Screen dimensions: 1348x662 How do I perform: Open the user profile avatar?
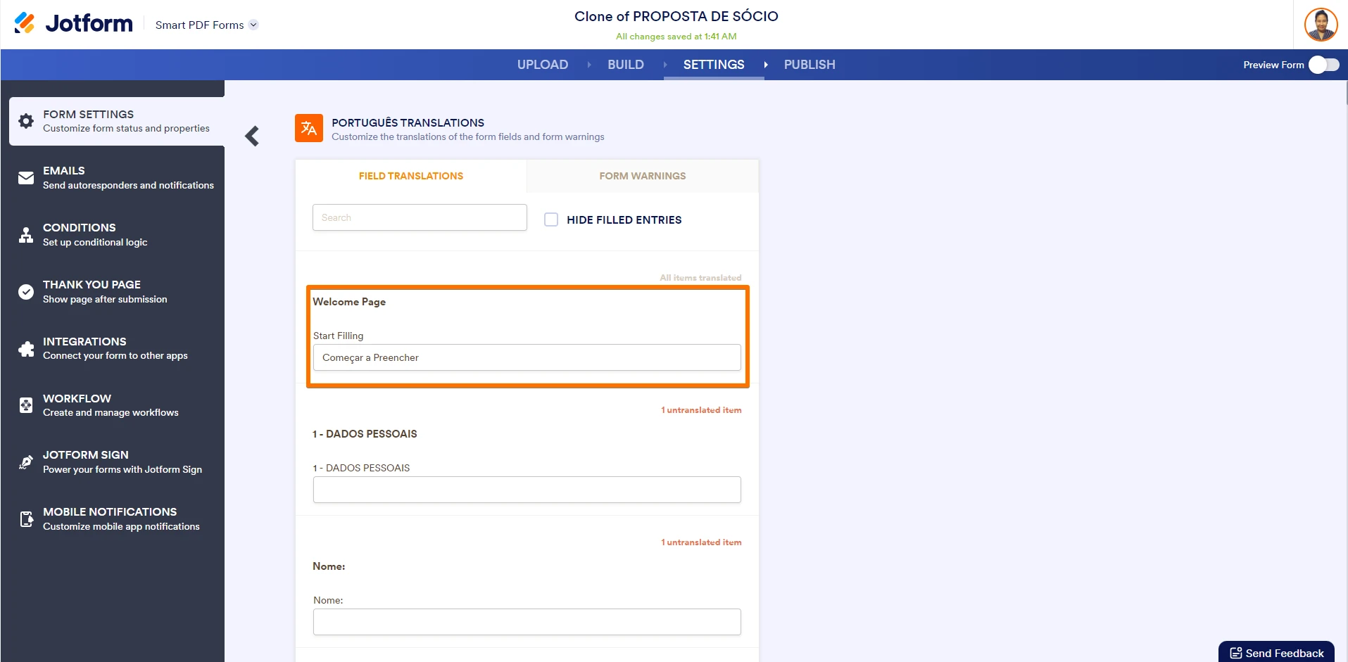(x=1321, y=24)
